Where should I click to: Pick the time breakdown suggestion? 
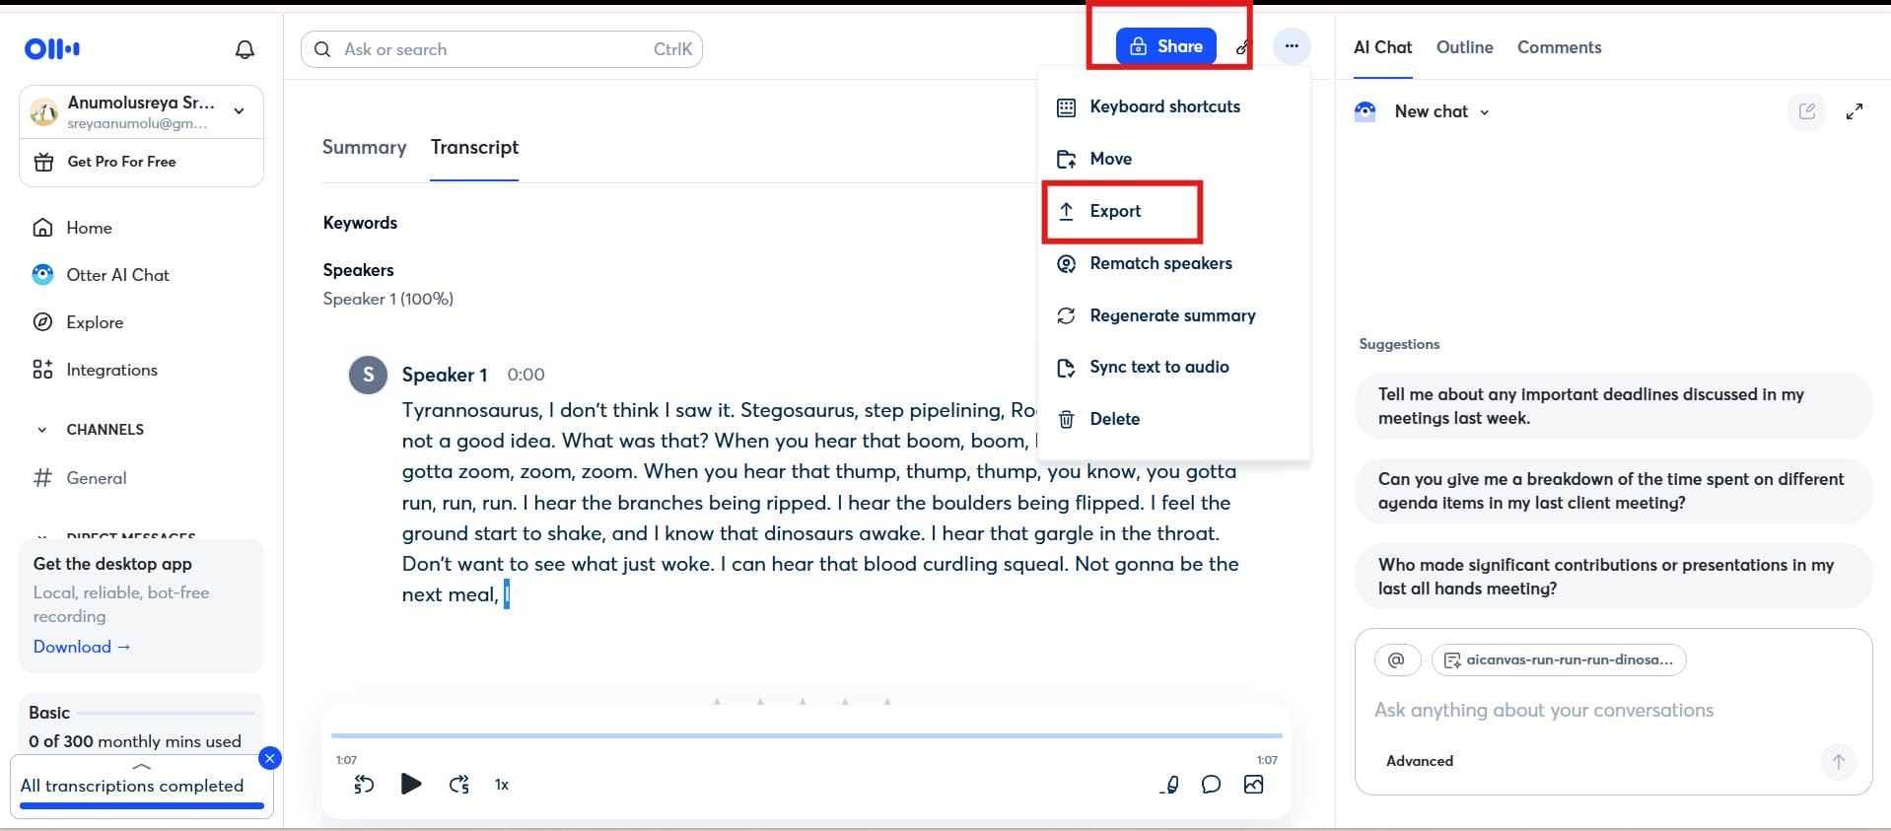tap(1613, 491)
